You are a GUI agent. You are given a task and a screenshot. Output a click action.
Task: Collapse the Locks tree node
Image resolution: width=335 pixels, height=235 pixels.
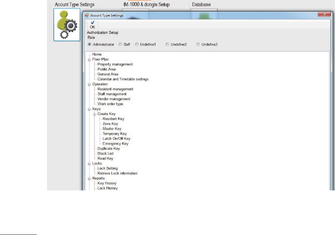(x=89, y=164)
